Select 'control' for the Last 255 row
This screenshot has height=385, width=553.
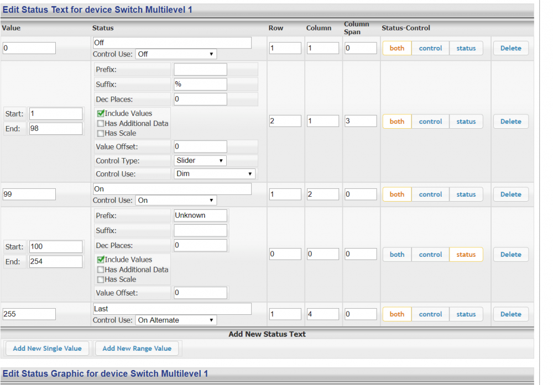430,314
